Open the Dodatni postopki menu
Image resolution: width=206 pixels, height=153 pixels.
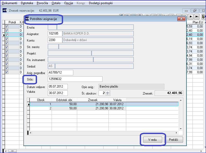[101, 3]
